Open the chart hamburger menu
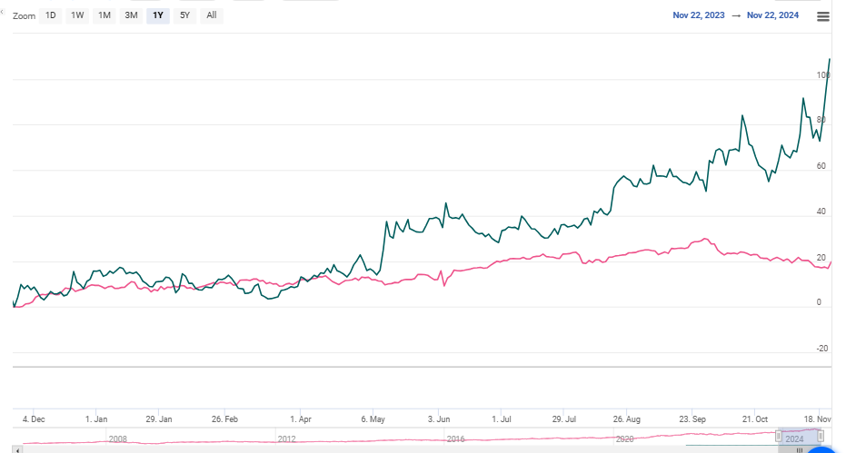This screenshot has height=453, width=846. click(x=822, y=16)
